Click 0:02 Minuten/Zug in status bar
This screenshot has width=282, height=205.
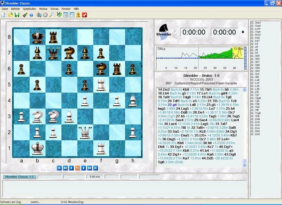click(72, 202)
